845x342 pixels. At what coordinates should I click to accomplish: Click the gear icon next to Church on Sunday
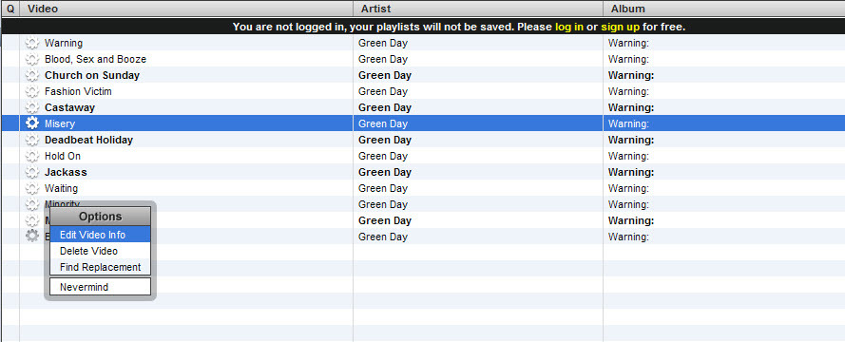[32, 75]
